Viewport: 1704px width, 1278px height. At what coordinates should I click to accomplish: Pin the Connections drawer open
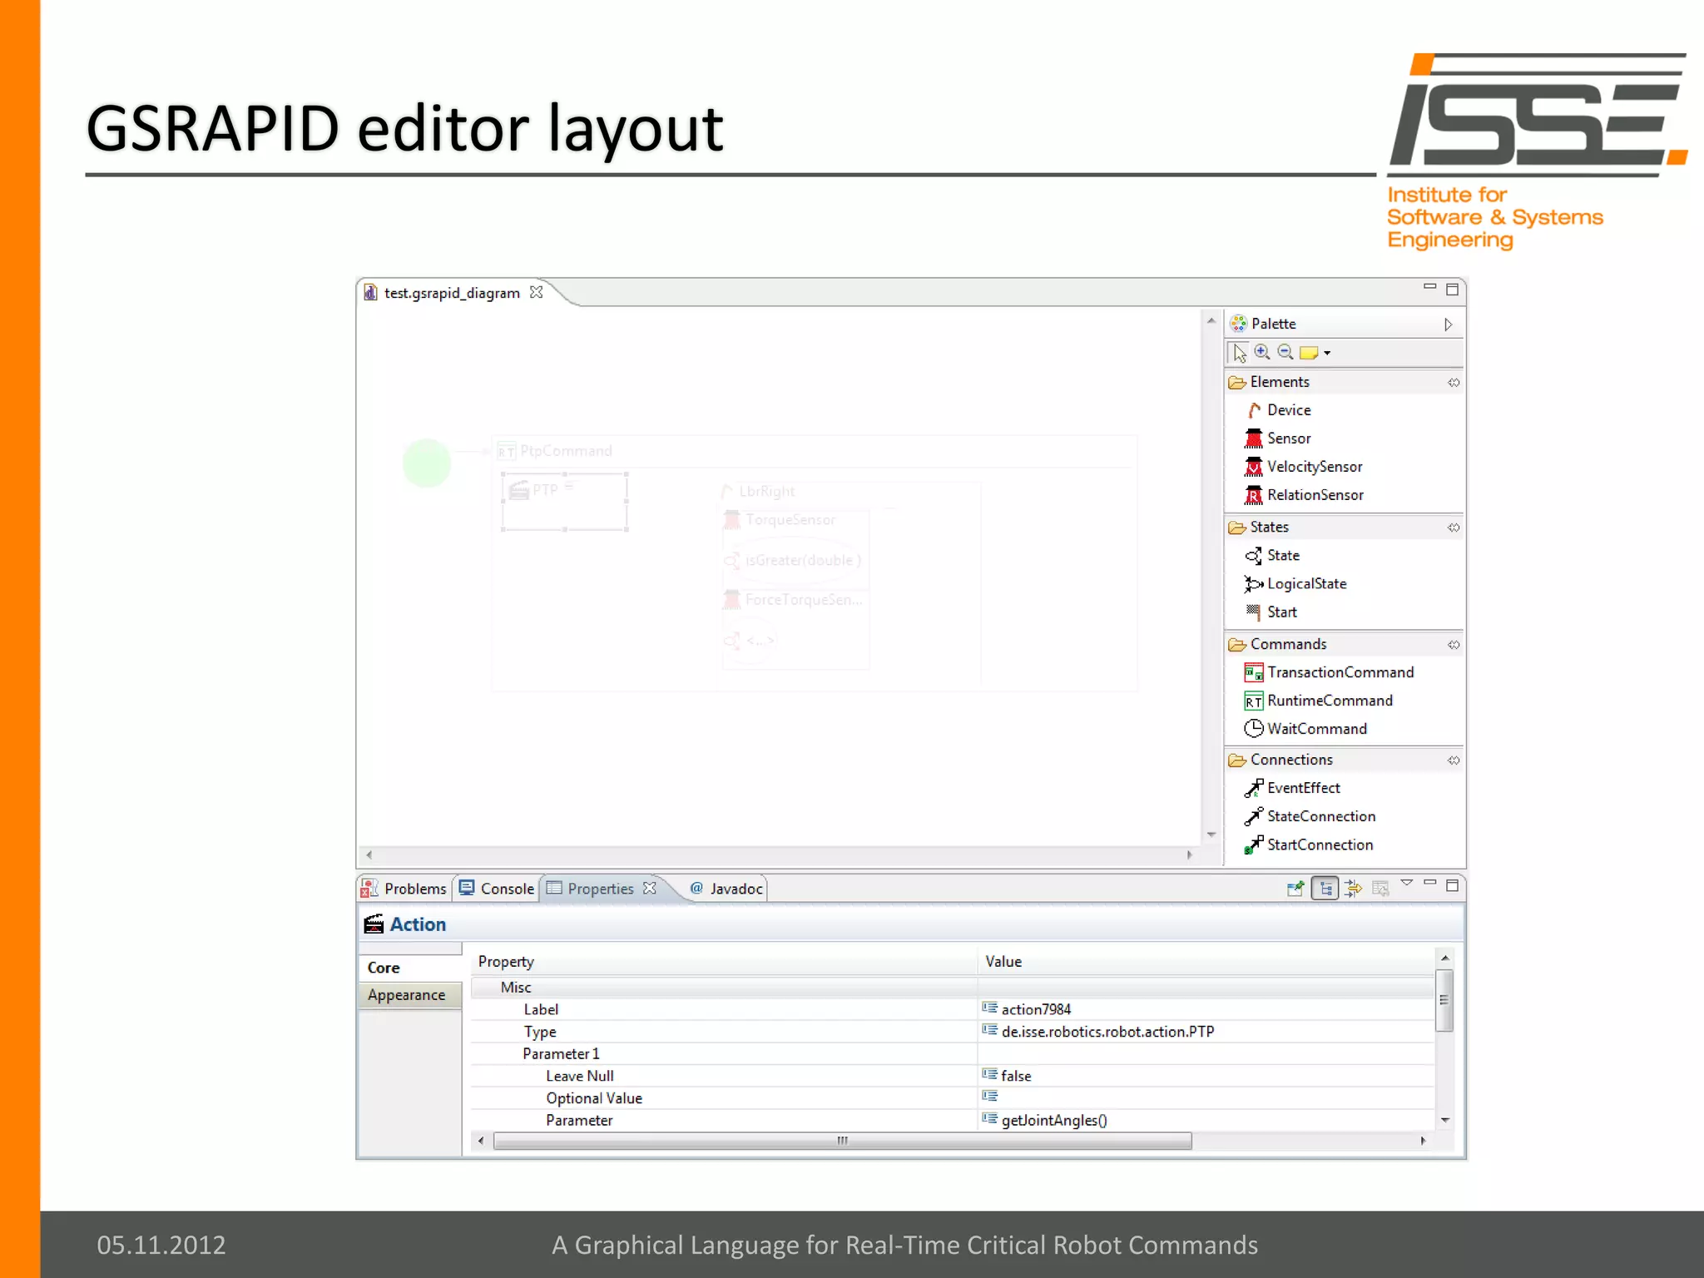pyautogui.click(x=1454, y=760)
